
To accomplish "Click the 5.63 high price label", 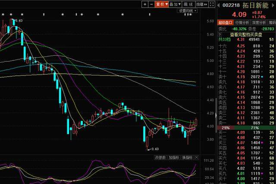I will pos(19,21).
